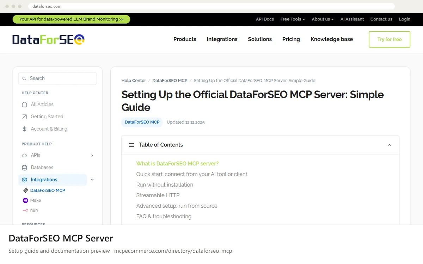
Task: Click the arrow icon beside Getting Started
Action: pyautogui.click(x=24, y=117)
